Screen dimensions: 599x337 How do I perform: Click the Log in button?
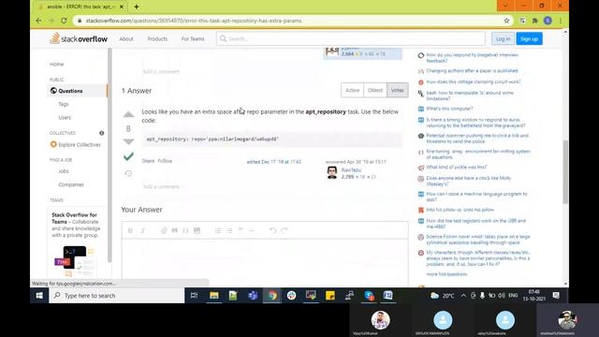pos(503,38)
